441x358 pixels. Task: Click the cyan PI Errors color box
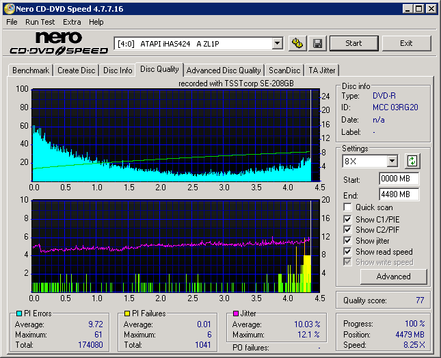pyautogui.click(x=18, y=314)
